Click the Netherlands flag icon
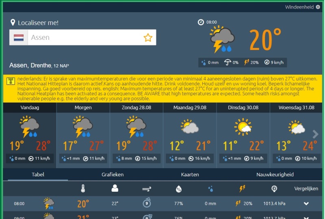The width and height of the screenshot is (325, 219). click(19, 38)
